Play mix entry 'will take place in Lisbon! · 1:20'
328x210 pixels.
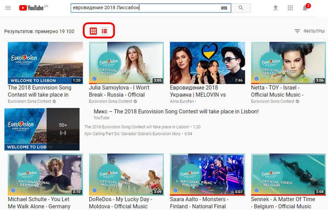pyautogui.click(x=142, y=127)
